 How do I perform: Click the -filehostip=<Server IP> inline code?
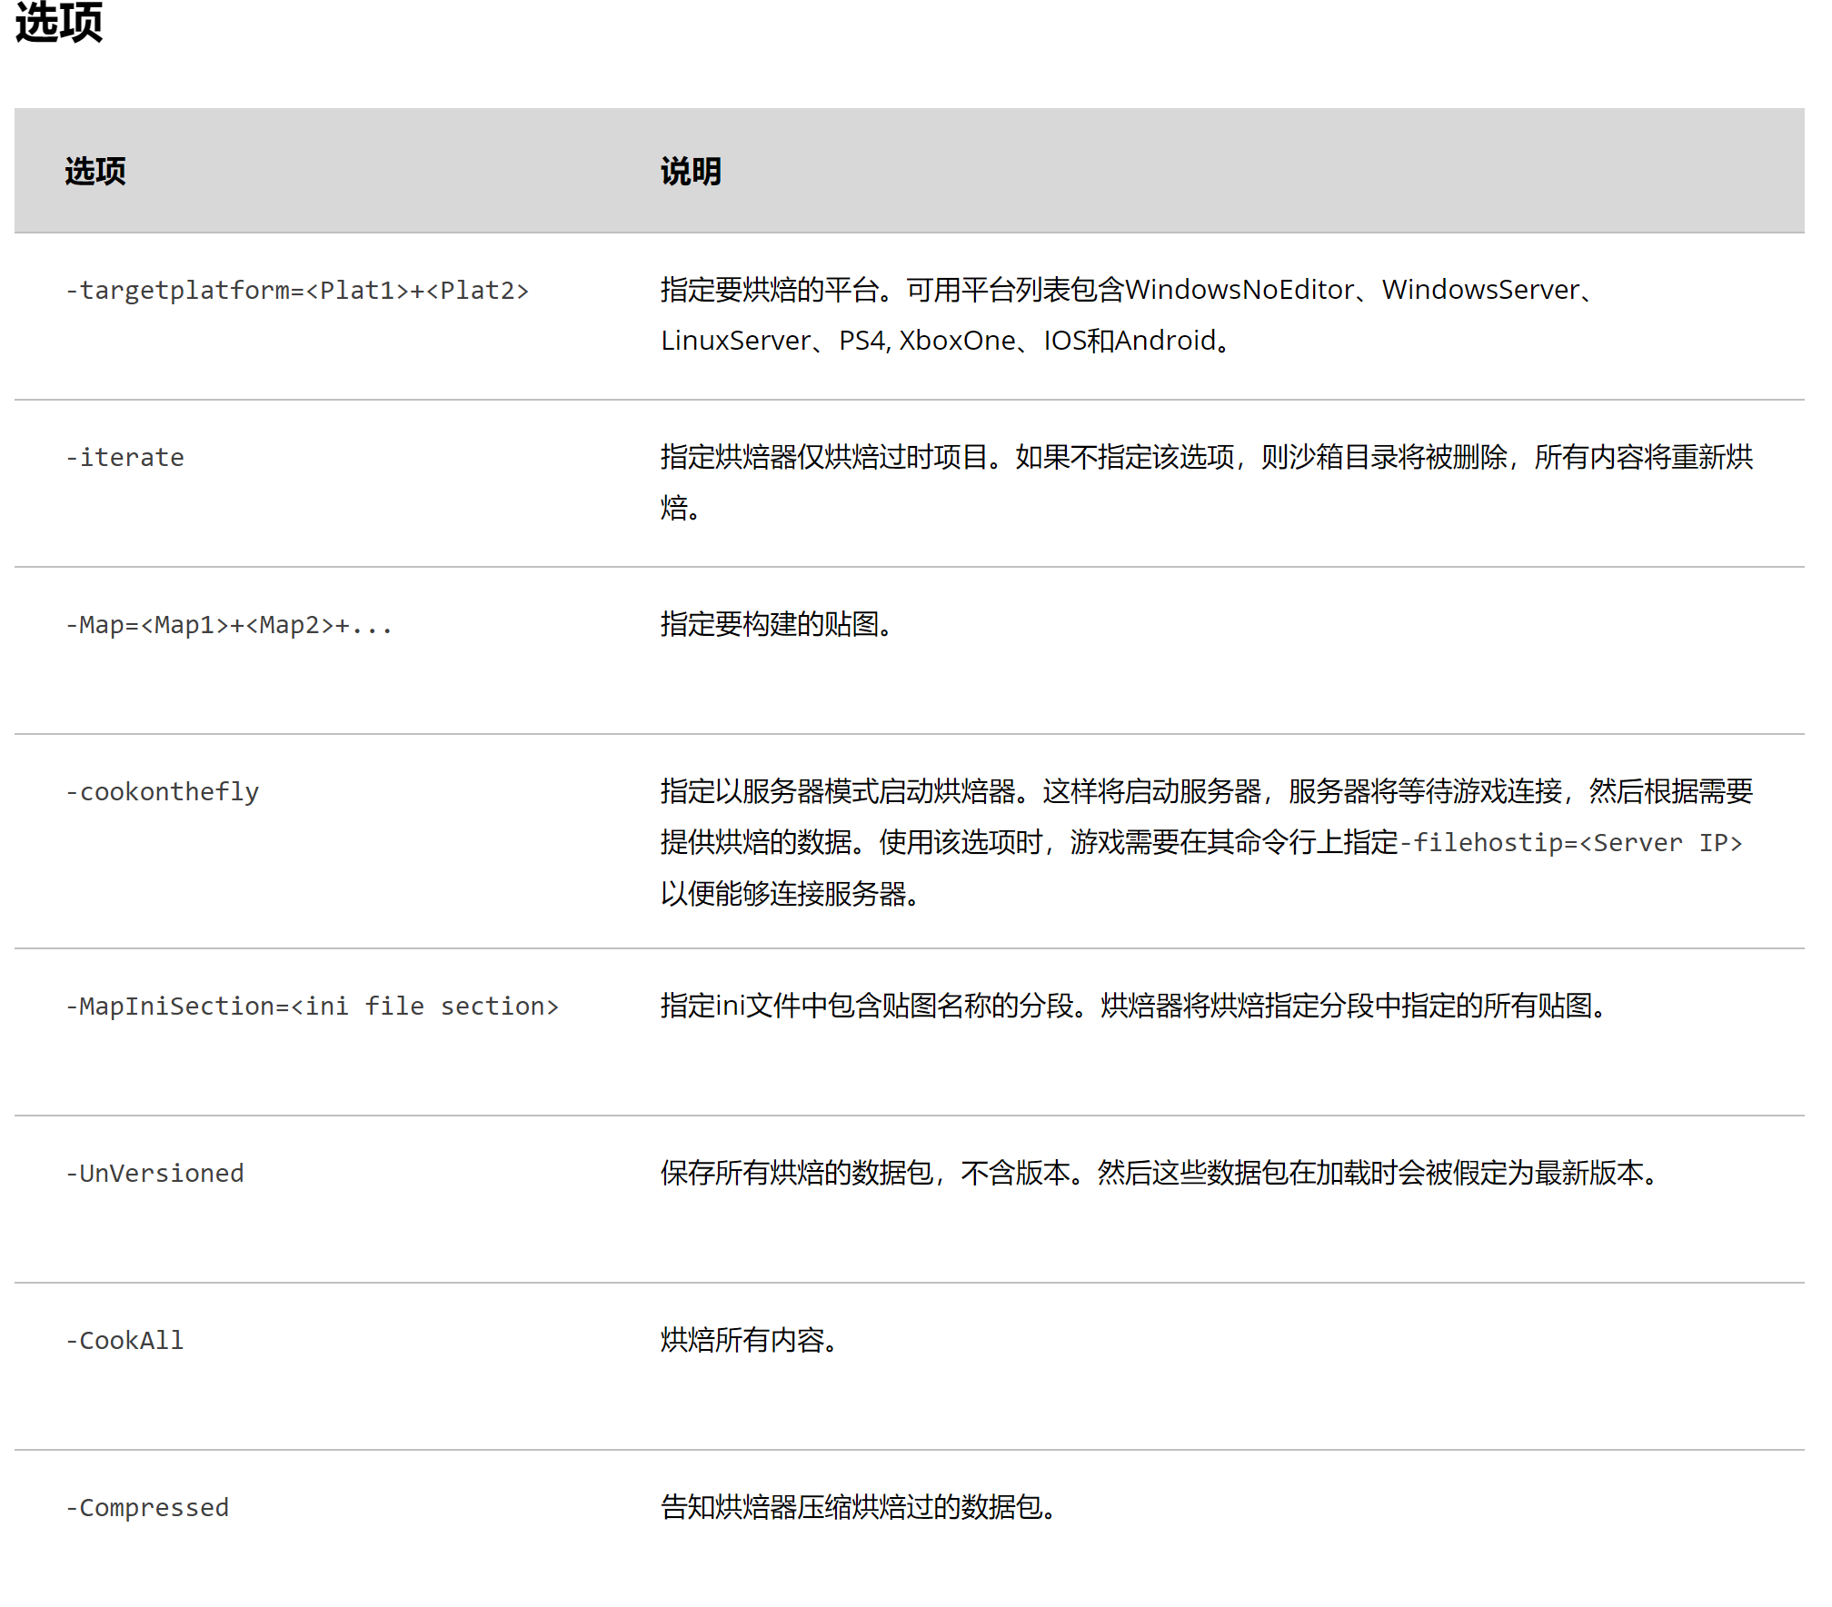pos(1572,843)
